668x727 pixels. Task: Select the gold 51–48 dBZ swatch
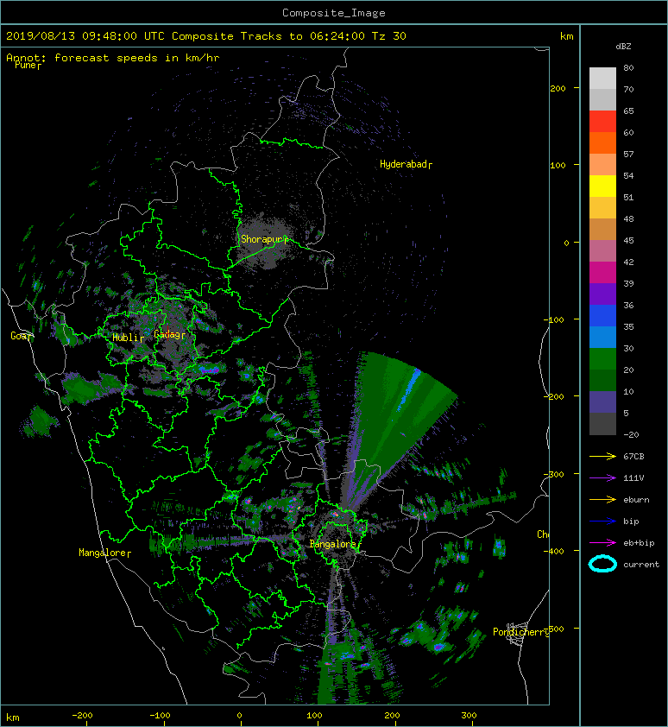602,208
